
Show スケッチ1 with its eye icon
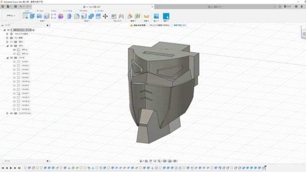click(x=15, y=62)
